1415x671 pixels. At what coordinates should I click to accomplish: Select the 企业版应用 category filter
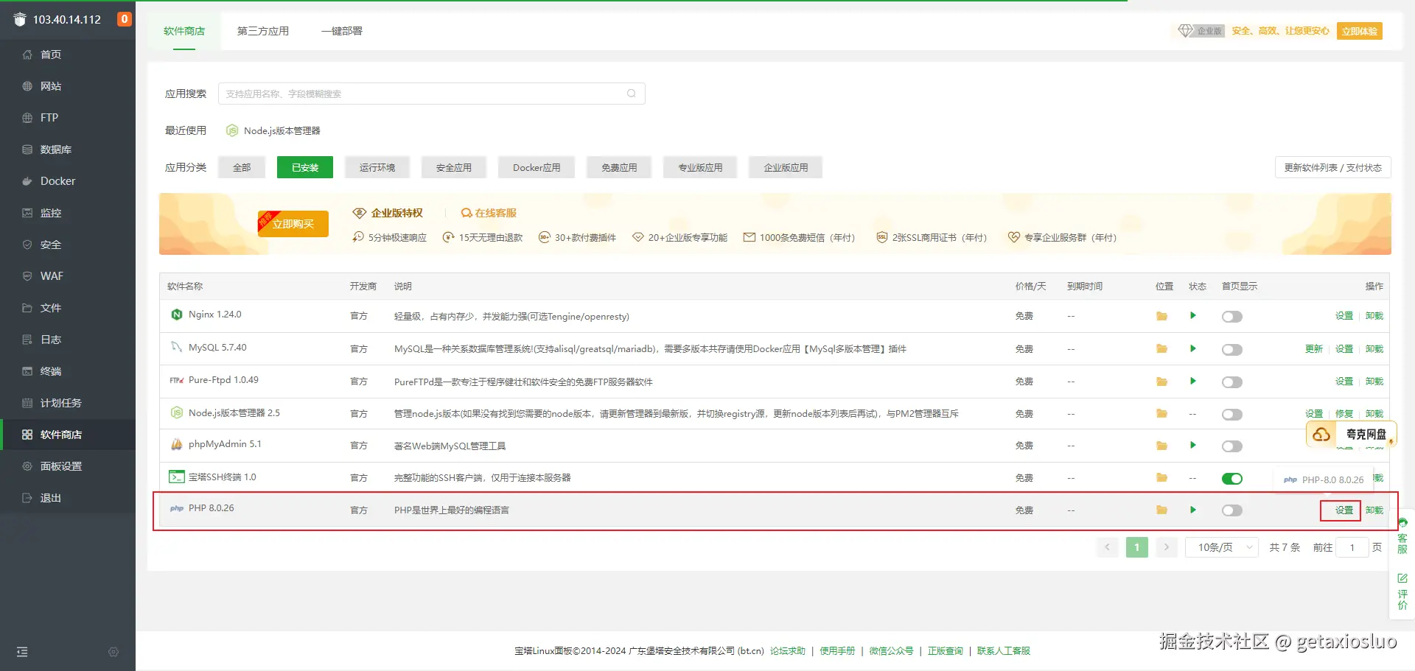786,167
